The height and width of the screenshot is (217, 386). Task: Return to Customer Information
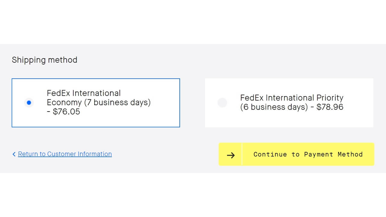65,154
